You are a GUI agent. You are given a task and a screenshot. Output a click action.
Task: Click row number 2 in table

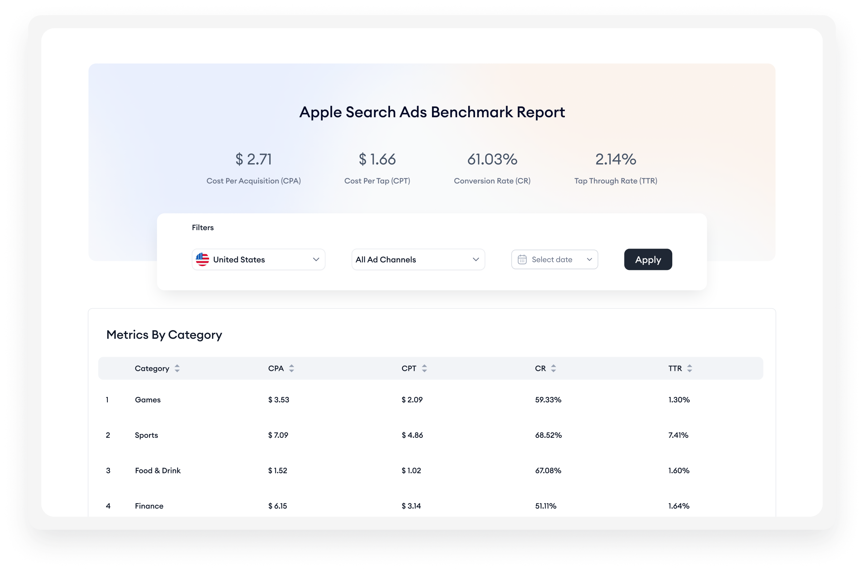[x=108, y=435]
